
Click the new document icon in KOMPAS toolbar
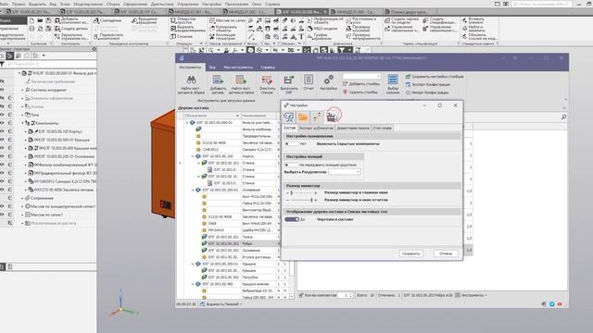(32, 20)
